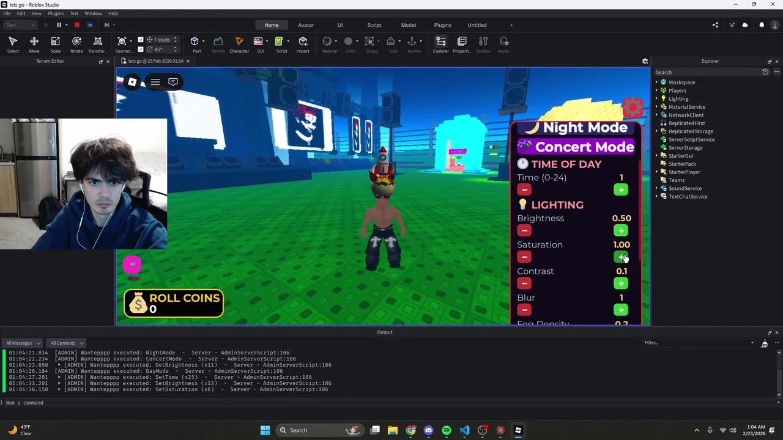The width and height of the screenshot is (783, 440).
Task: Expand the StarterGui node
Action: (x=657, y=156)
